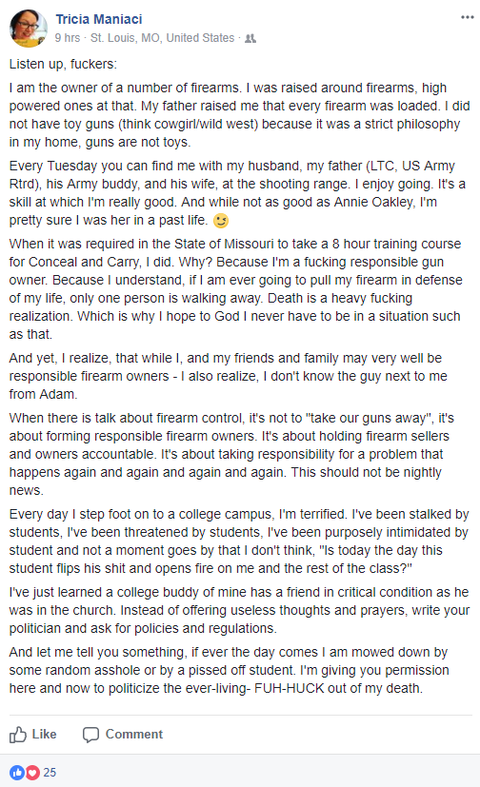
Task: Click the speech bubble Comment icon
Action: coord(90,735)
